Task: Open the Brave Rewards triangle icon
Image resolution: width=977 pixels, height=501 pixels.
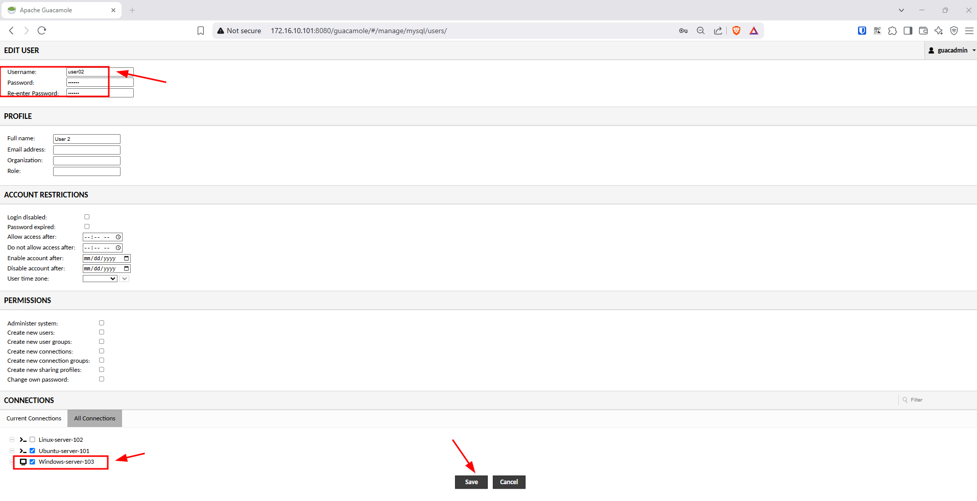Action: tap(754, 31)
